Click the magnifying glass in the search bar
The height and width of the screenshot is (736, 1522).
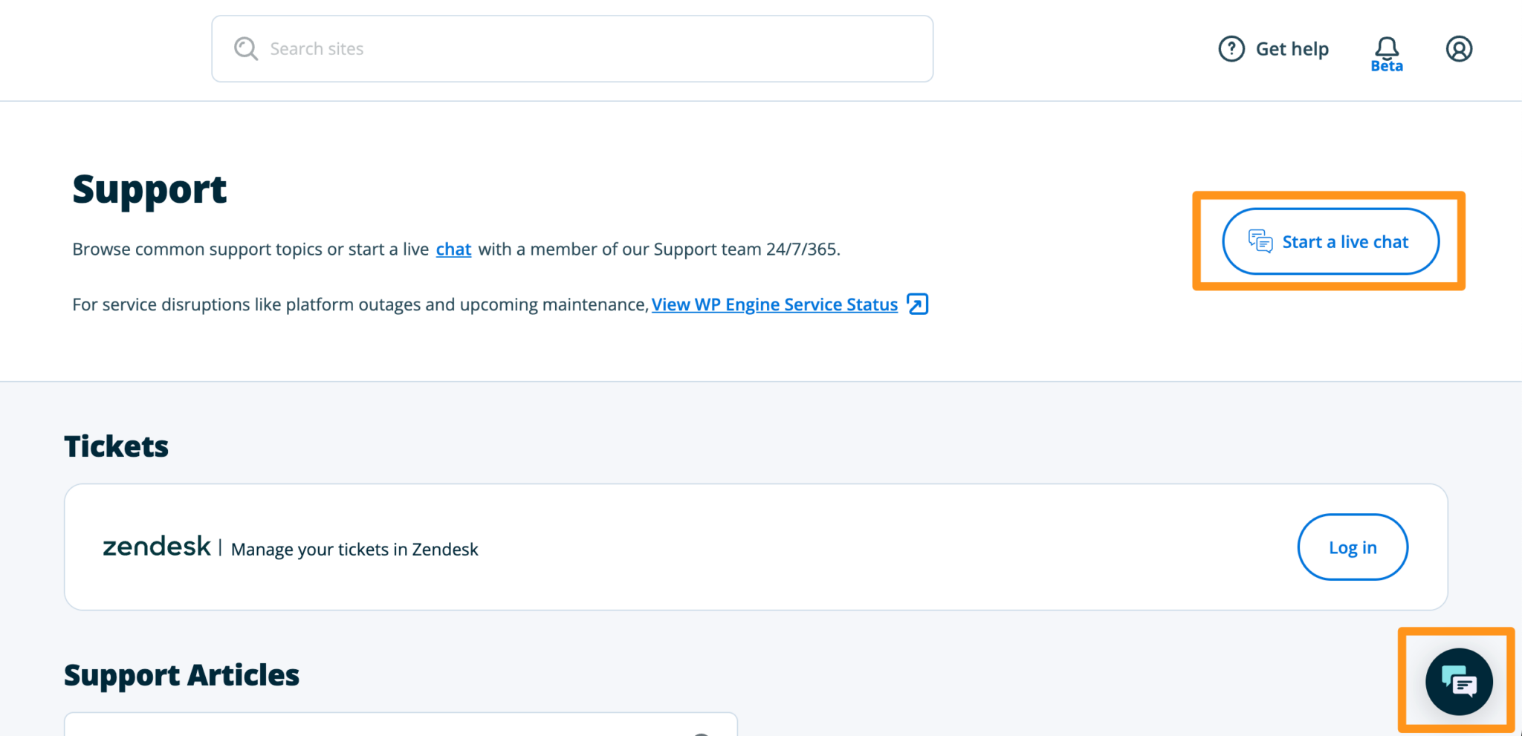point(245,48)
